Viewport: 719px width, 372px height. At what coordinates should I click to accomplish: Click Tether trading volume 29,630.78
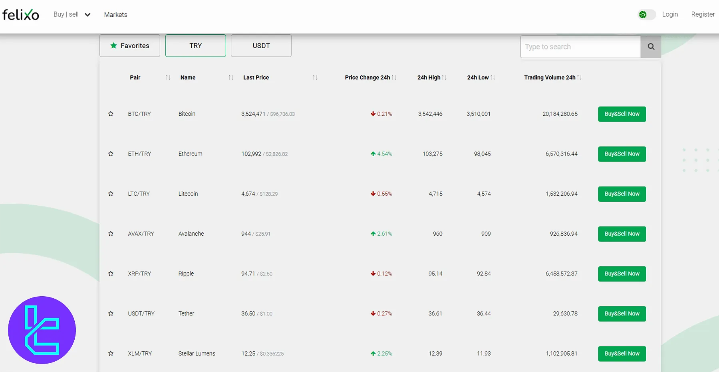click(x=565, y=313)
